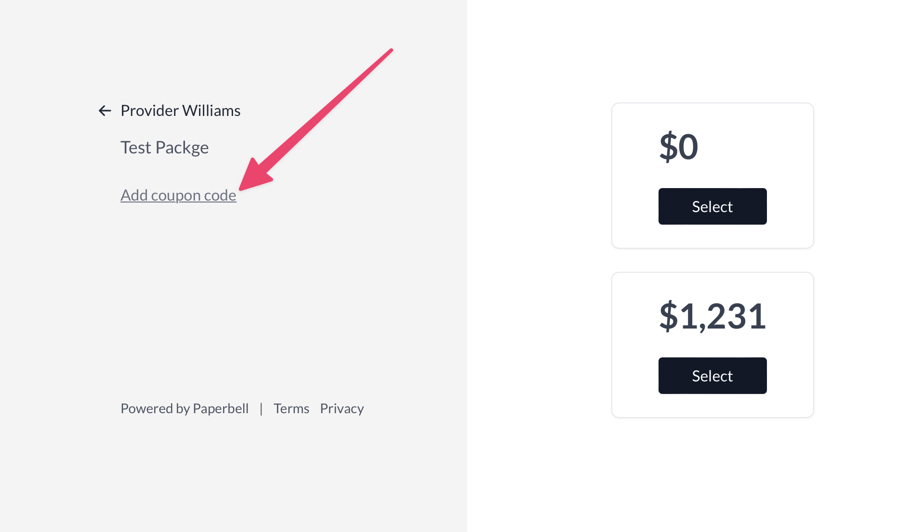The image size is (923, 532).
Task: Open the paid pricing card
Action: click(712, 345)
